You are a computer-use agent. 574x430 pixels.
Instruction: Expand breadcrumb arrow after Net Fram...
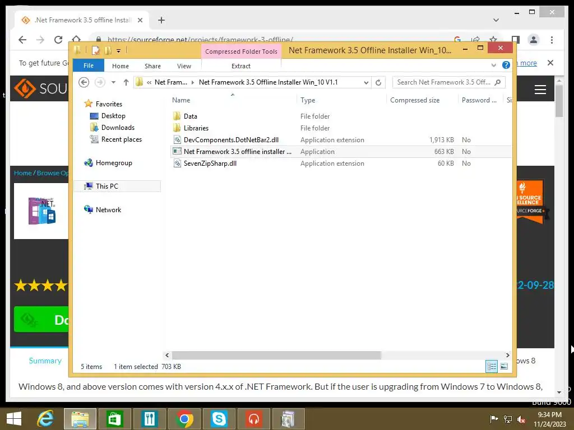[193, 82]
